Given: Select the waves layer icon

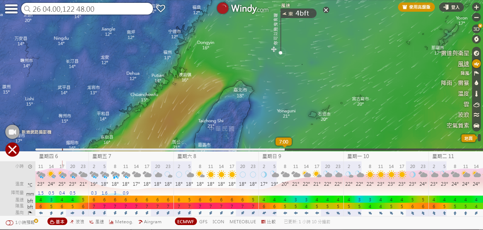Looking at the screenshot, I should [x=476, y=115].
